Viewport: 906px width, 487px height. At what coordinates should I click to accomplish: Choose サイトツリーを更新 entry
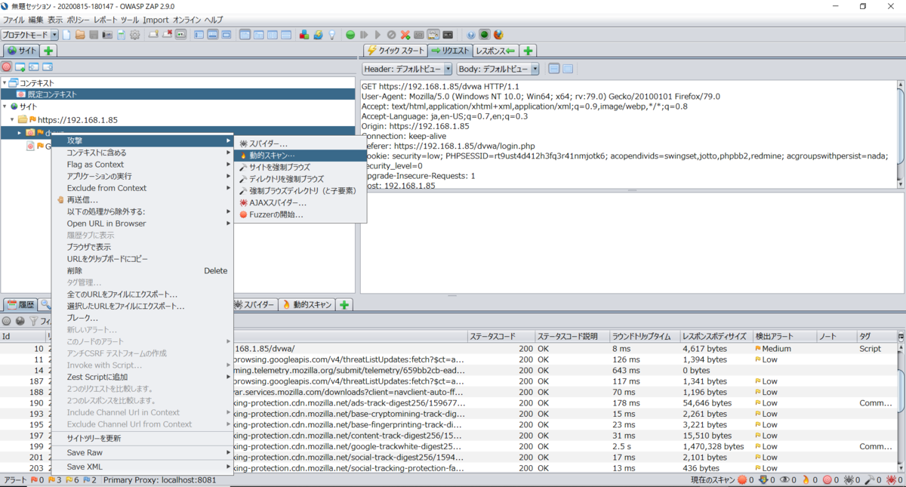[142, 438]
